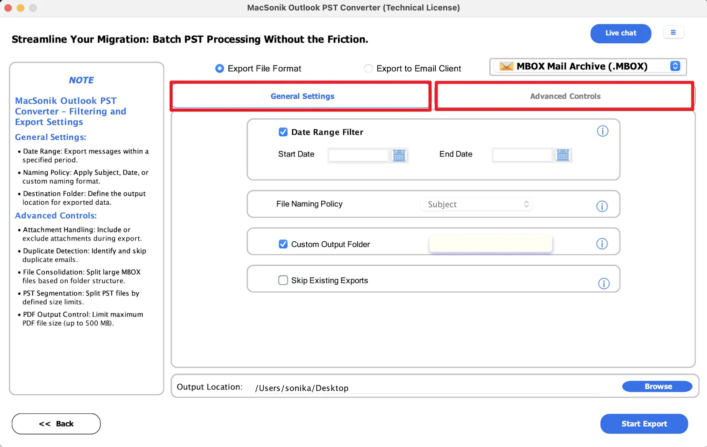The height and width of the screenshot is (447, 707).
Task: Click the /Users/sonika/Desktop output path text
Action: point(302,388)
